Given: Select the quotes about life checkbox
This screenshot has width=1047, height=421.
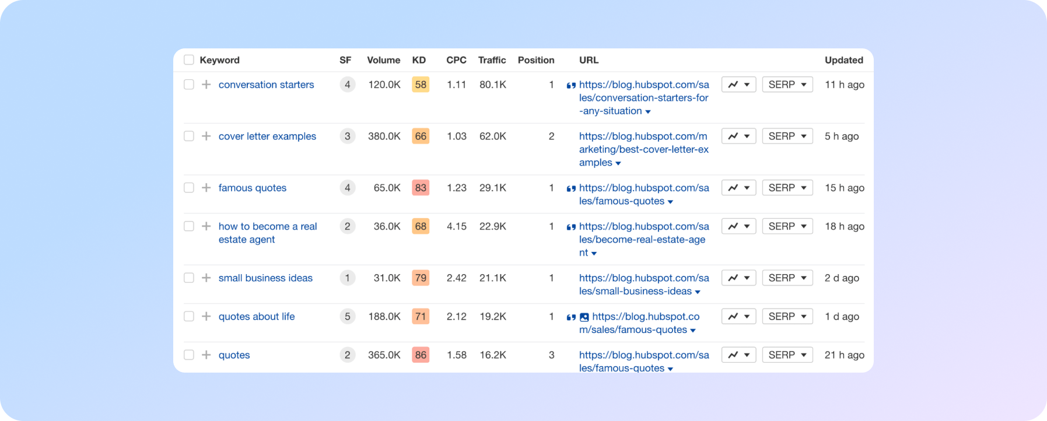Looking at the screenshot, I should click(x=188, y=316).
